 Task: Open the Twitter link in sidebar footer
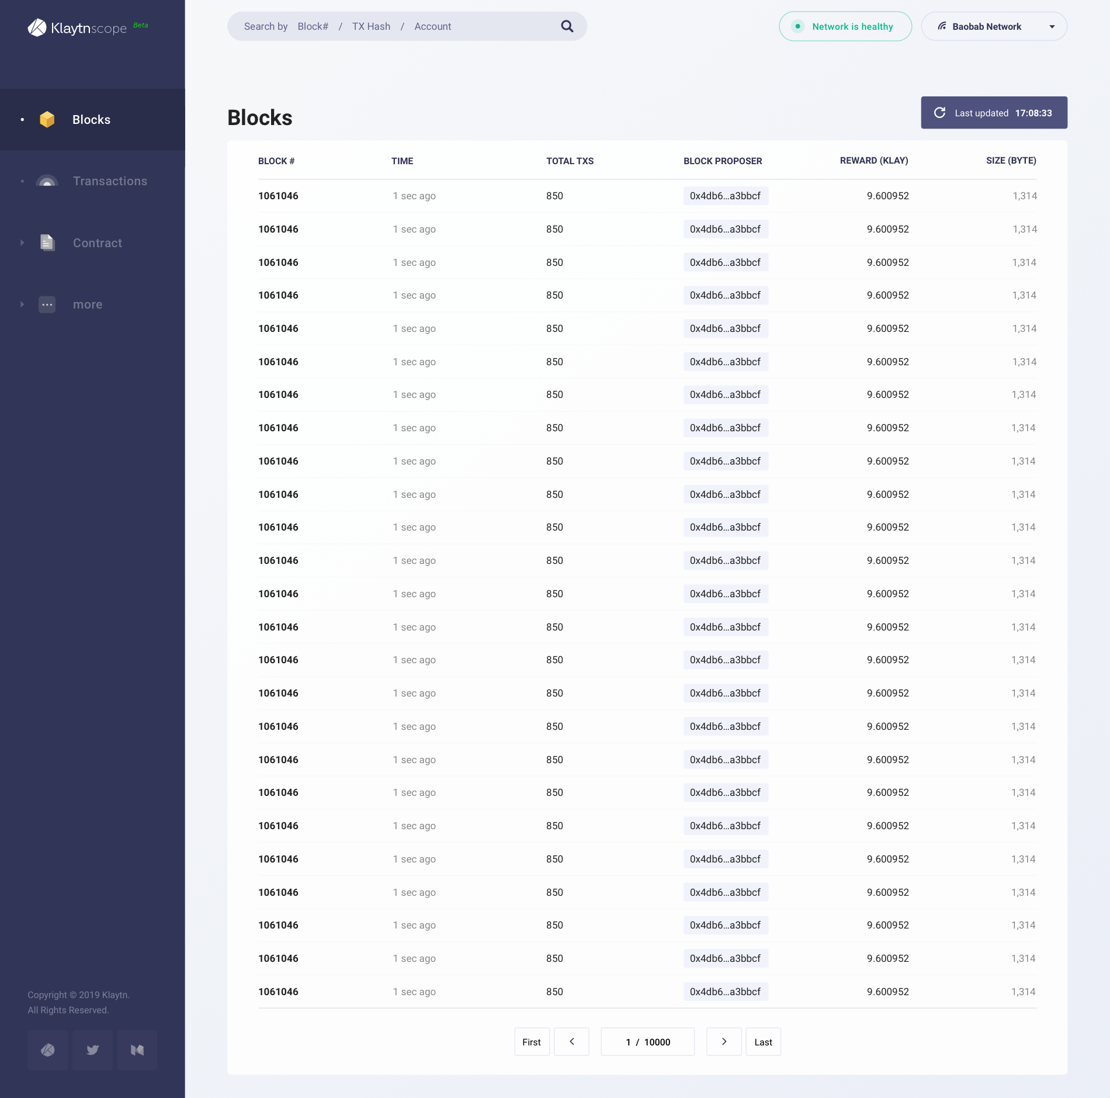click(x=92, y=1050)
